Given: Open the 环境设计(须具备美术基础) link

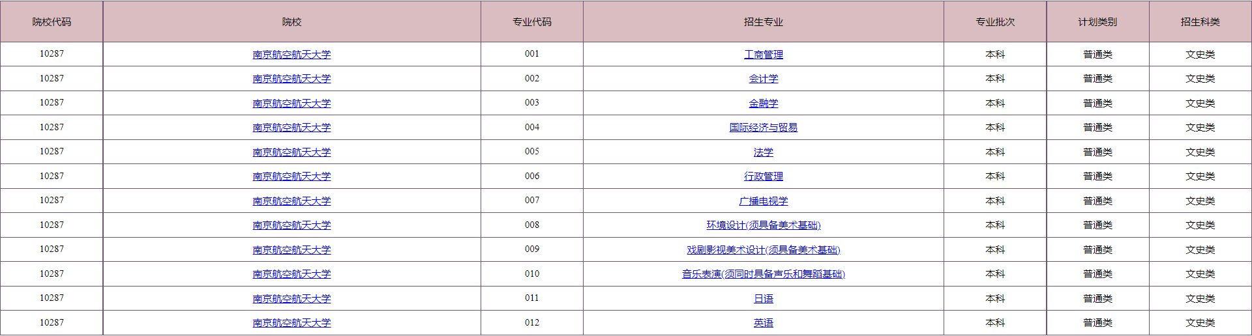Looking at the screenshot, I should click(764, 225).
